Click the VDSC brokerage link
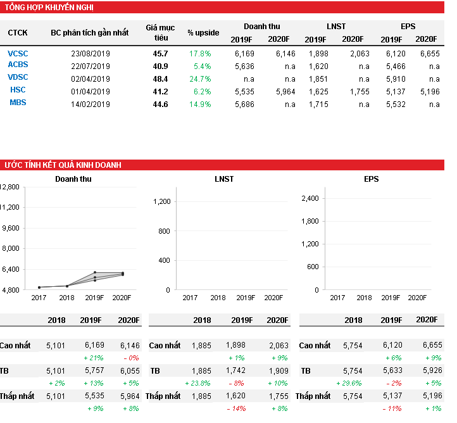457x423 pixels. [18, 77]
